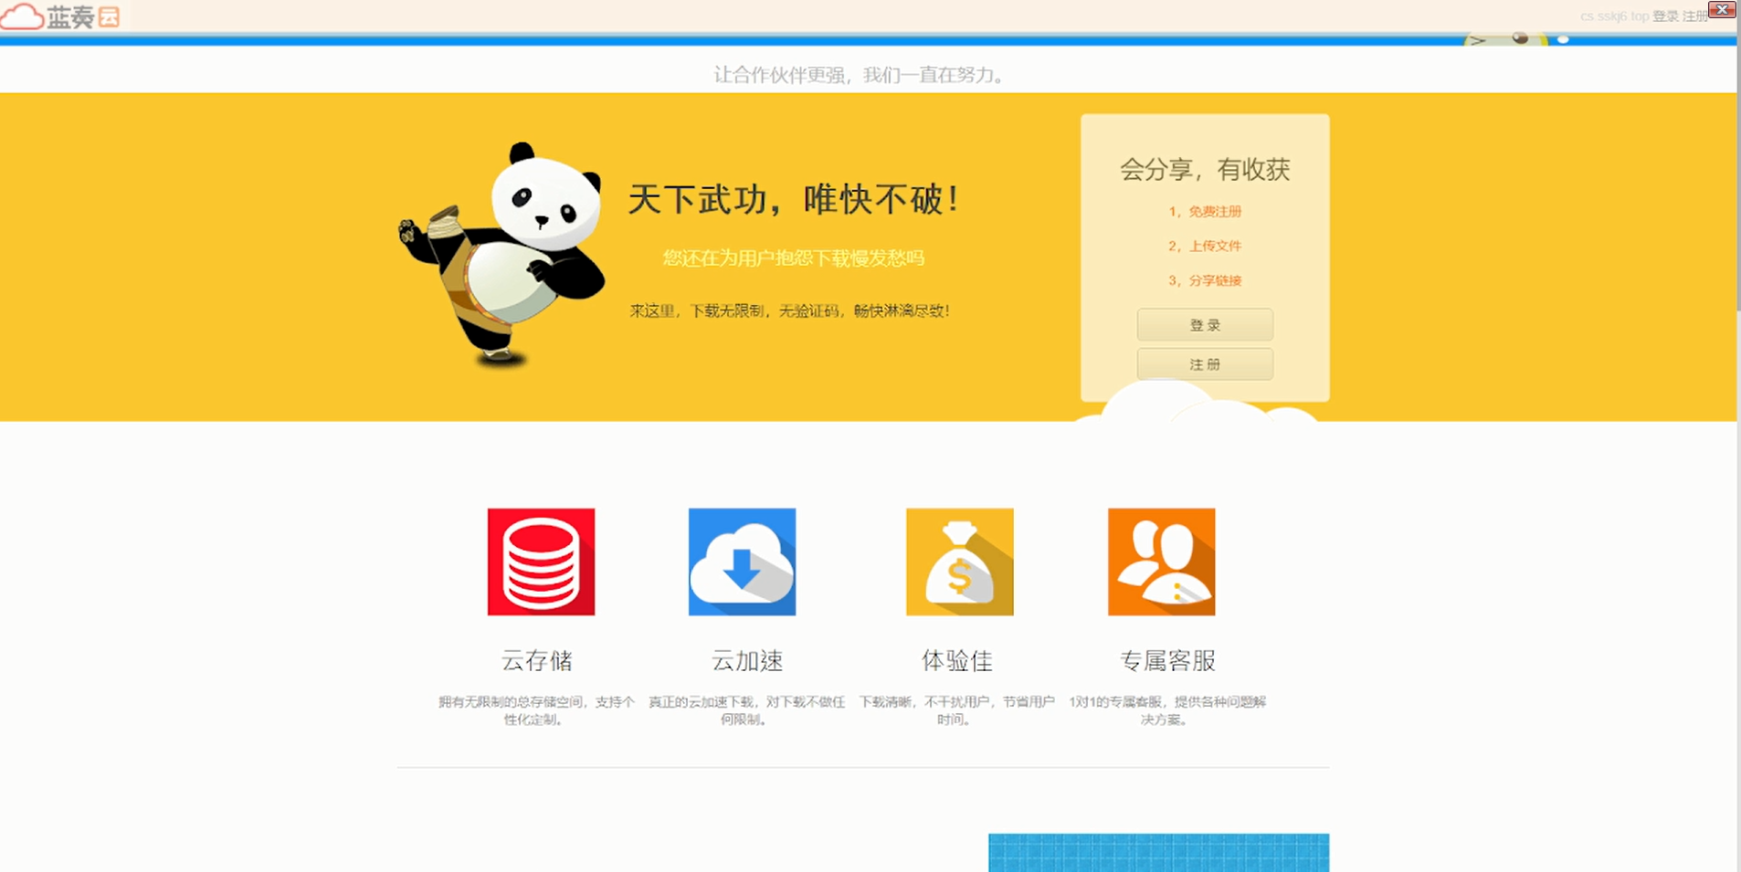Click the 体验佳 money bag icon

point(959,562)
